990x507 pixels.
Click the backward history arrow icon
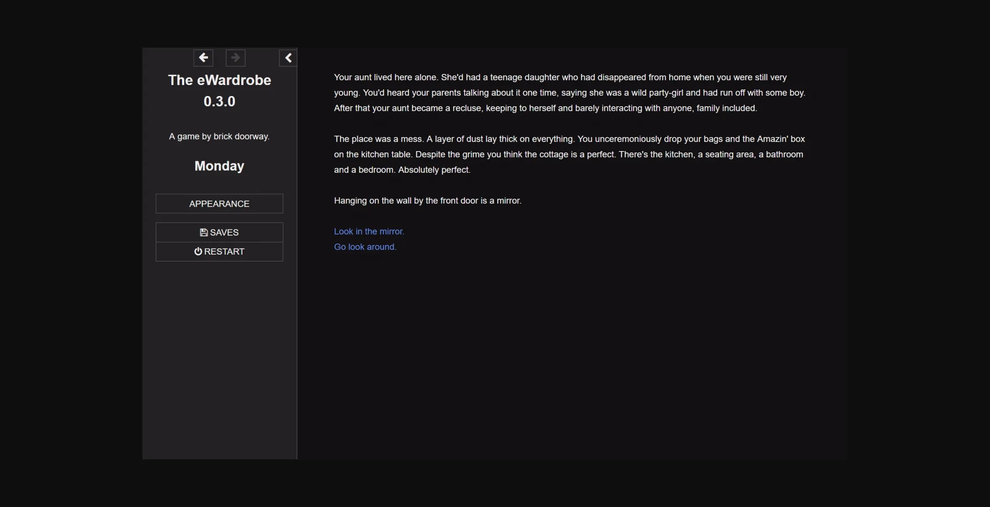[203, 58]
